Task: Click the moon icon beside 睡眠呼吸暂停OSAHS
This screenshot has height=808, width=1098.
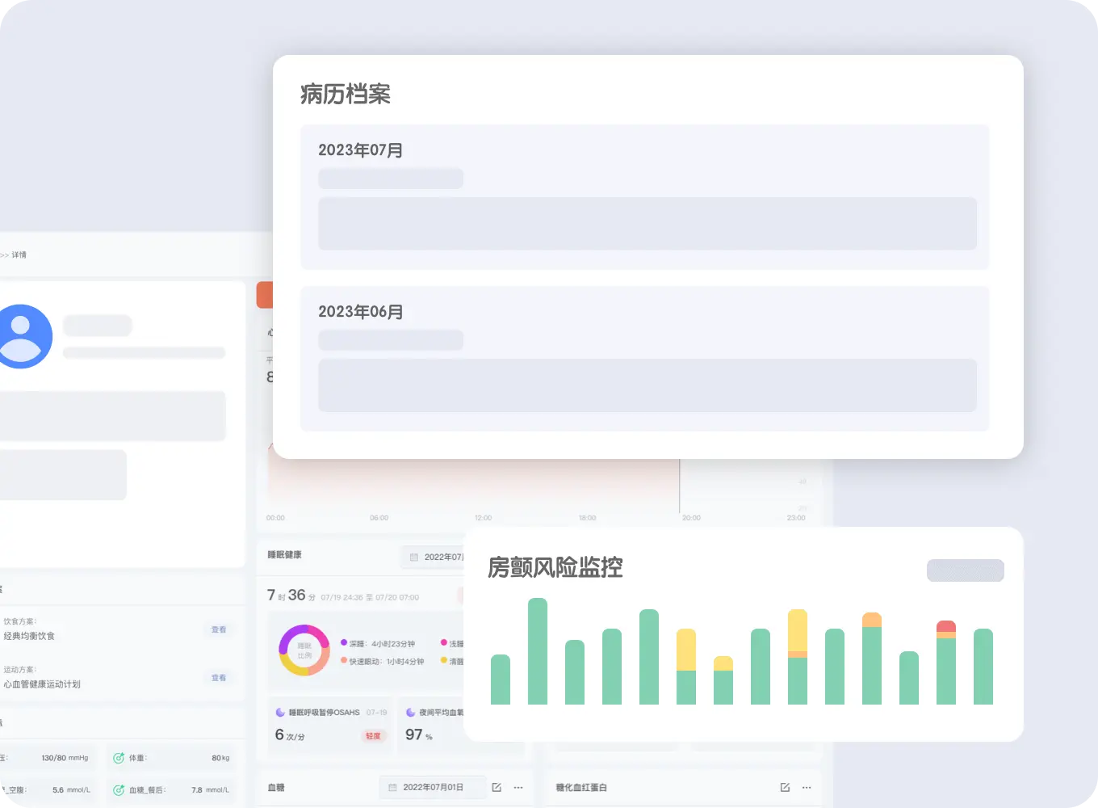Action: tap(280, 713)
